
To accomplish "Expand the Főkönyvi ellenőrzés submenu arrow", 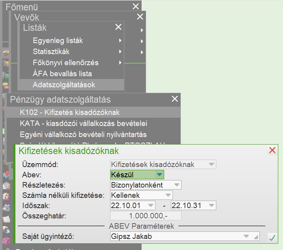I will click(120, 63).
